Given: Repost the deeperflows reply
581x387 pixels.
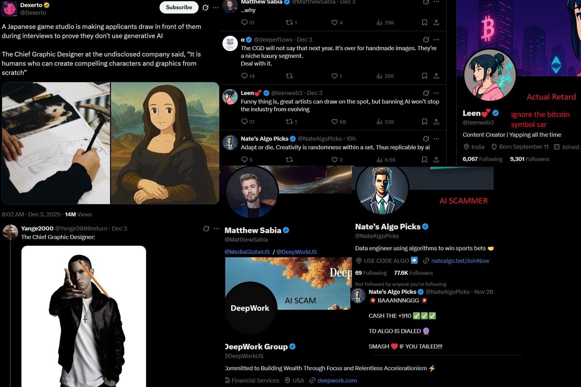Looking at the screenshot, I should point(289,76).
